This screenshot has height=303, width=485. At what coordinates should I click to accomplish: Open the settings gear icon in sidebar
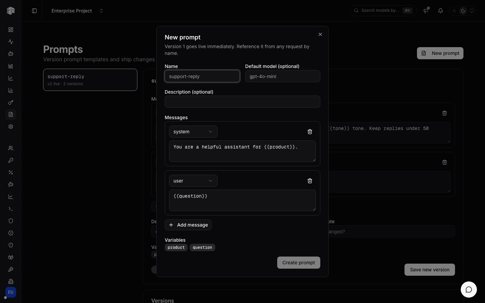pos(11,127)
